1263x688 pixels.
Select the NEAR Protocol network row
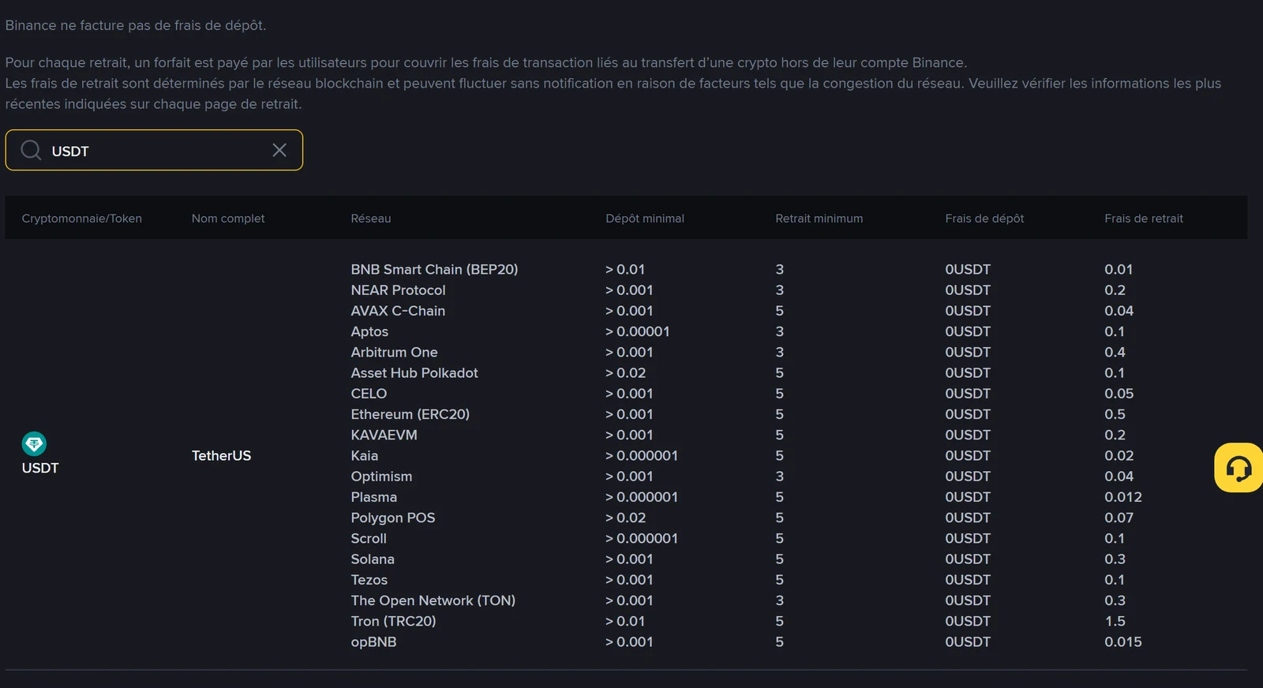(398, 290)
